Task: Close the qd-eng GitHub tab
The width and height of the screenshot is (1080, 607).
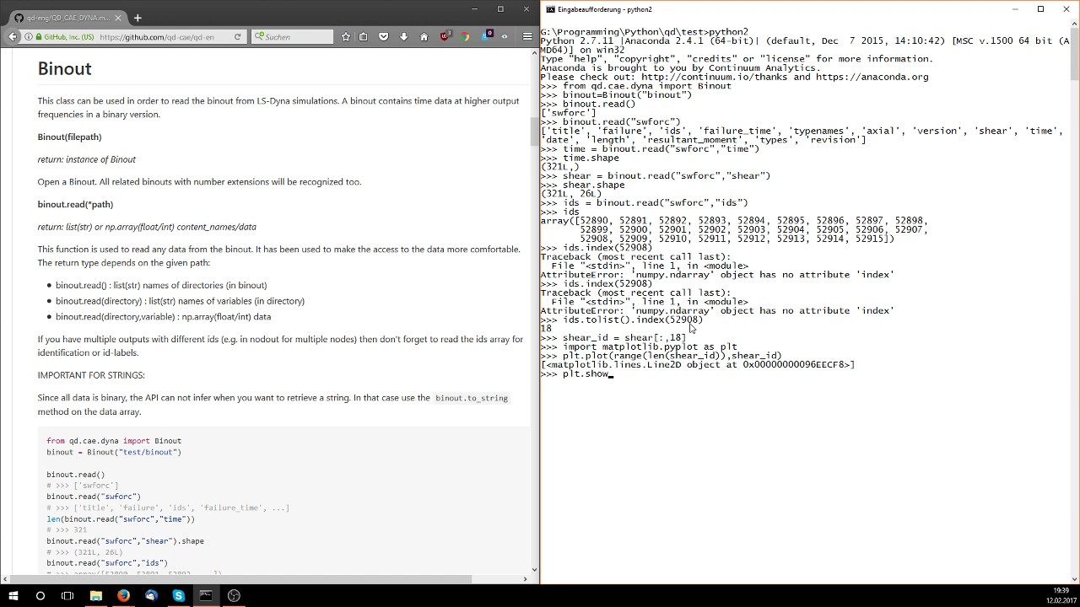Action: [x=118, y=18]
